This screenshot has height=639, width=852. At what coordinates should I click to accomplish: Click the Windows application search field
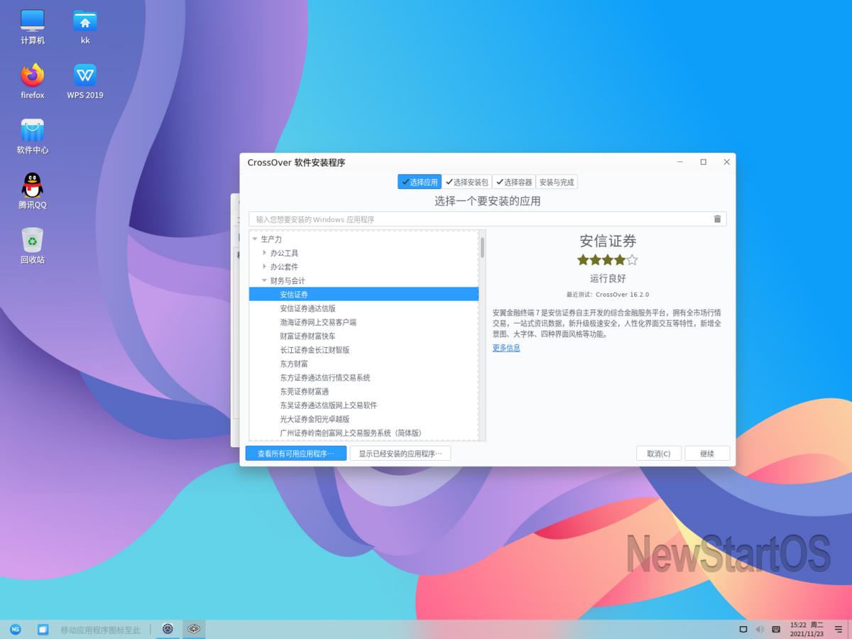click(x=426, y=219)
